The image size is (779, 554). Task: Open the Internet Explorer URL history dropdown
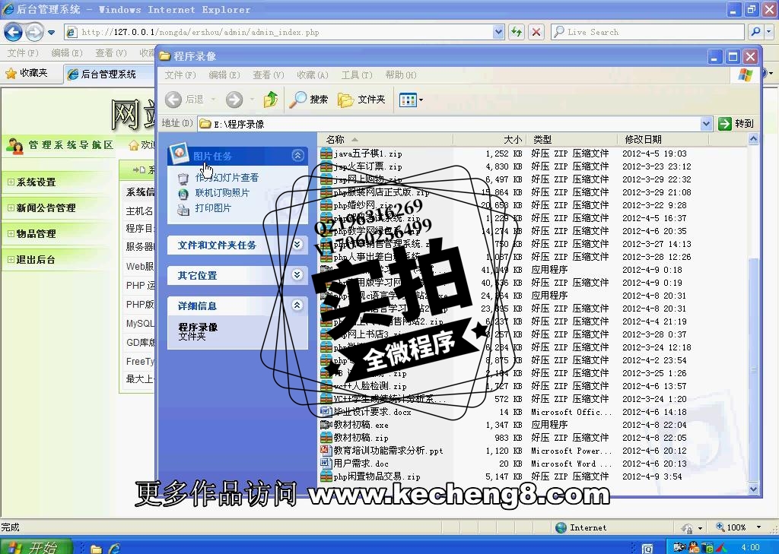[x=498, y=32]
